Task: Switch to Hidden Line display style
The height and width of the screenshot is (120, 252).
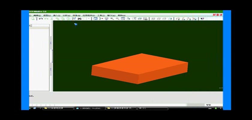Action: pyautogui.click(x=159, y=19)
